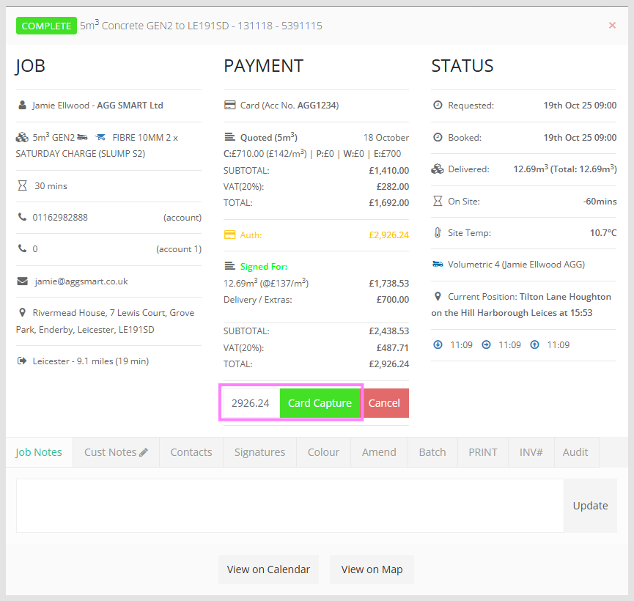Click the hourglass icon beside On Site

coord(438,201)
